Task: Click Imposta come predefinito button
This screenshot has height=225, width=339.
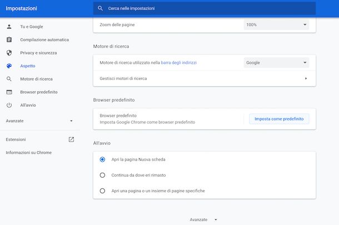Action: (279, 119)
